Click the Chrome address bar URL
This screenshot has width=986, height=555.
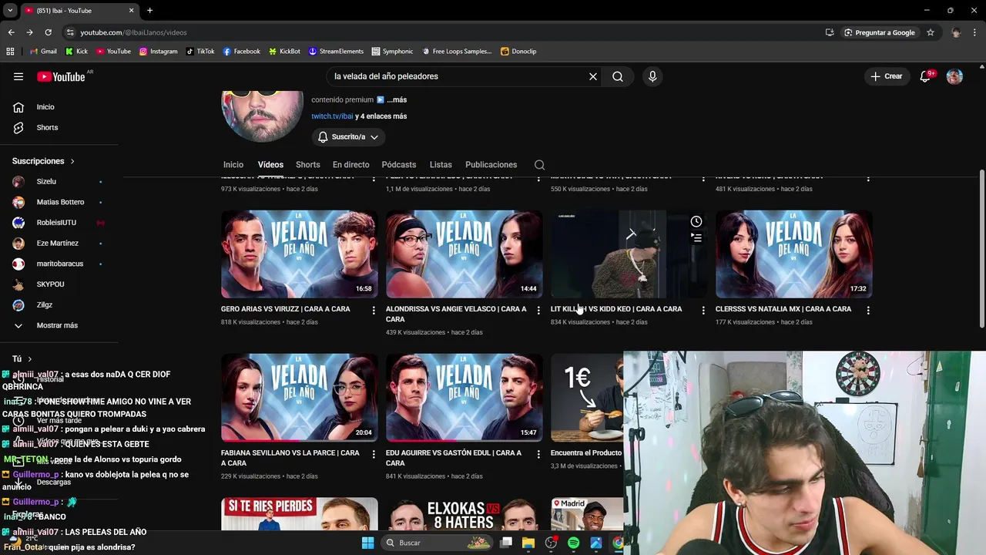click(133, 32)
